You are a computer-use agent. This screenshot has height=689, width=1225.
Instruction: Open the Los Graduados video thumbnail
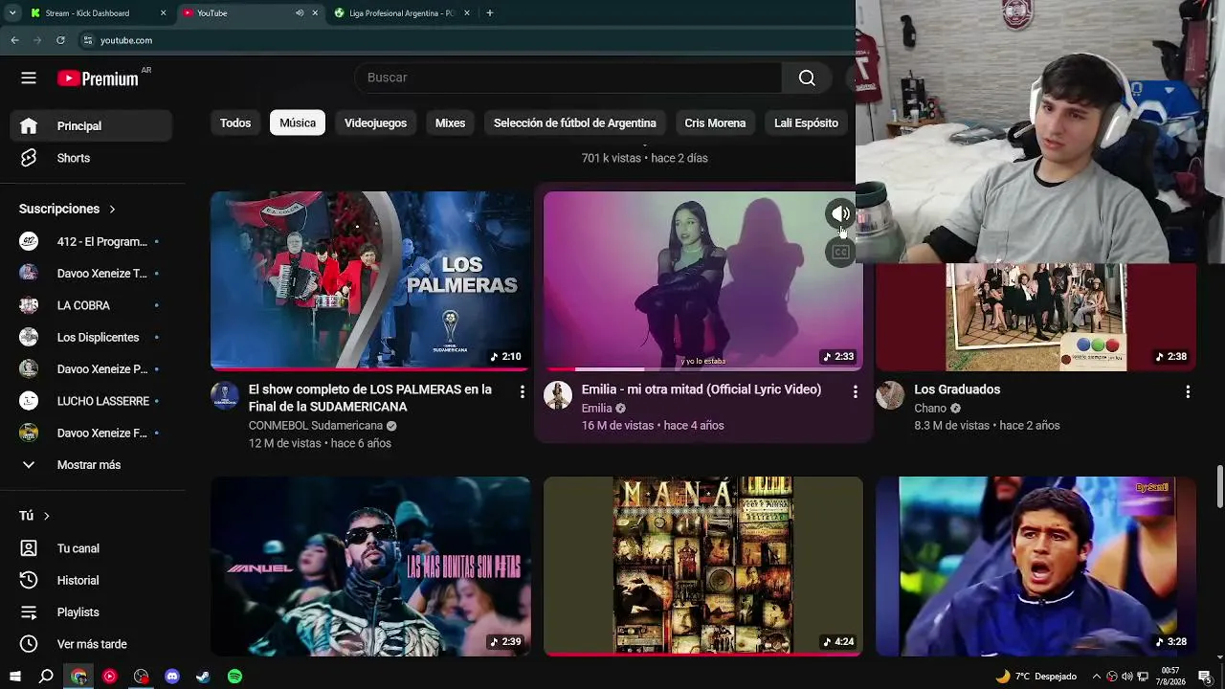(x=1036, y=317)
